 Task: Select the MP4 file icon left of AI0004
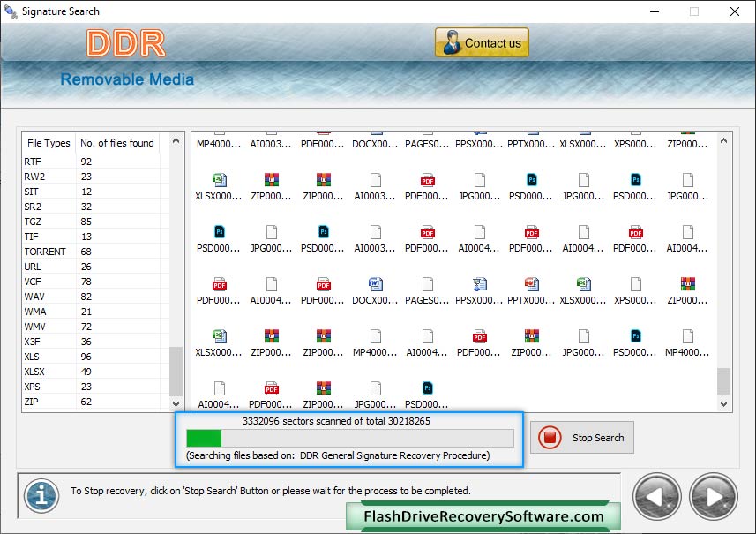375,336
